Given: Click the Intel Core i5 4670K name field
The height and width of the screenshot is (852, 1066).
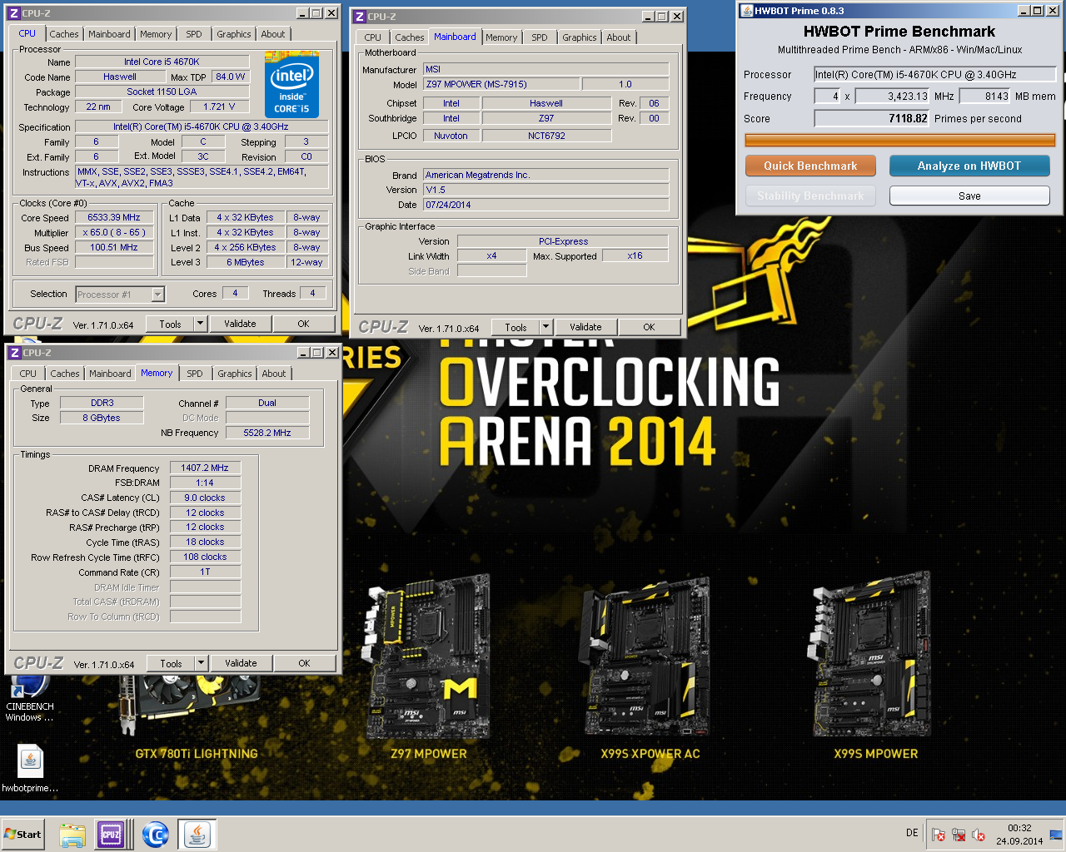Looking at the screenshot, I should point(162,62).
